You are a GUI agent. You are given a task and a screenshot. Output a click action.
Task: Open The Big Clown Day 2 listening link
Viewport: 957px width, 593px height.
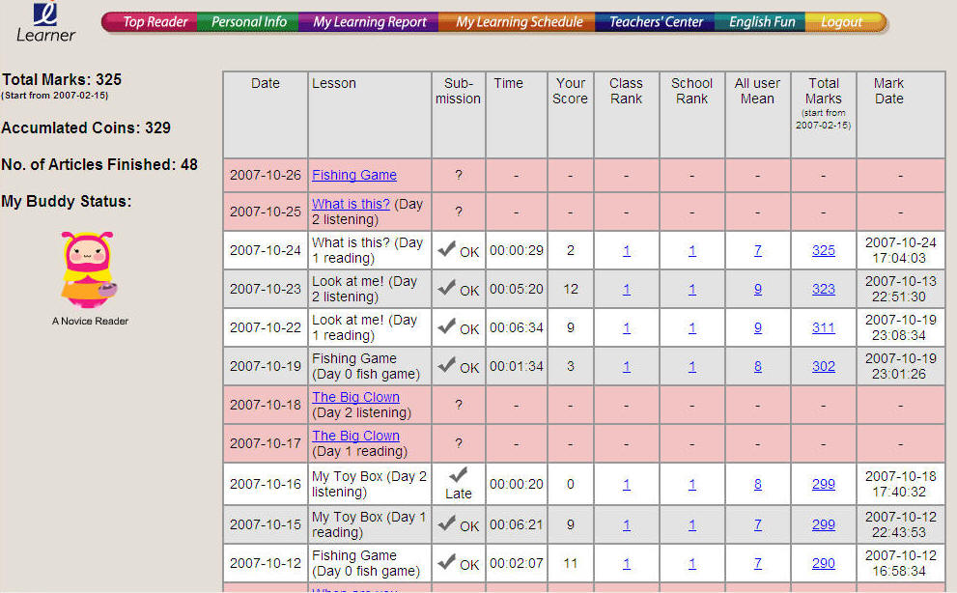click(x=355, y=397)
